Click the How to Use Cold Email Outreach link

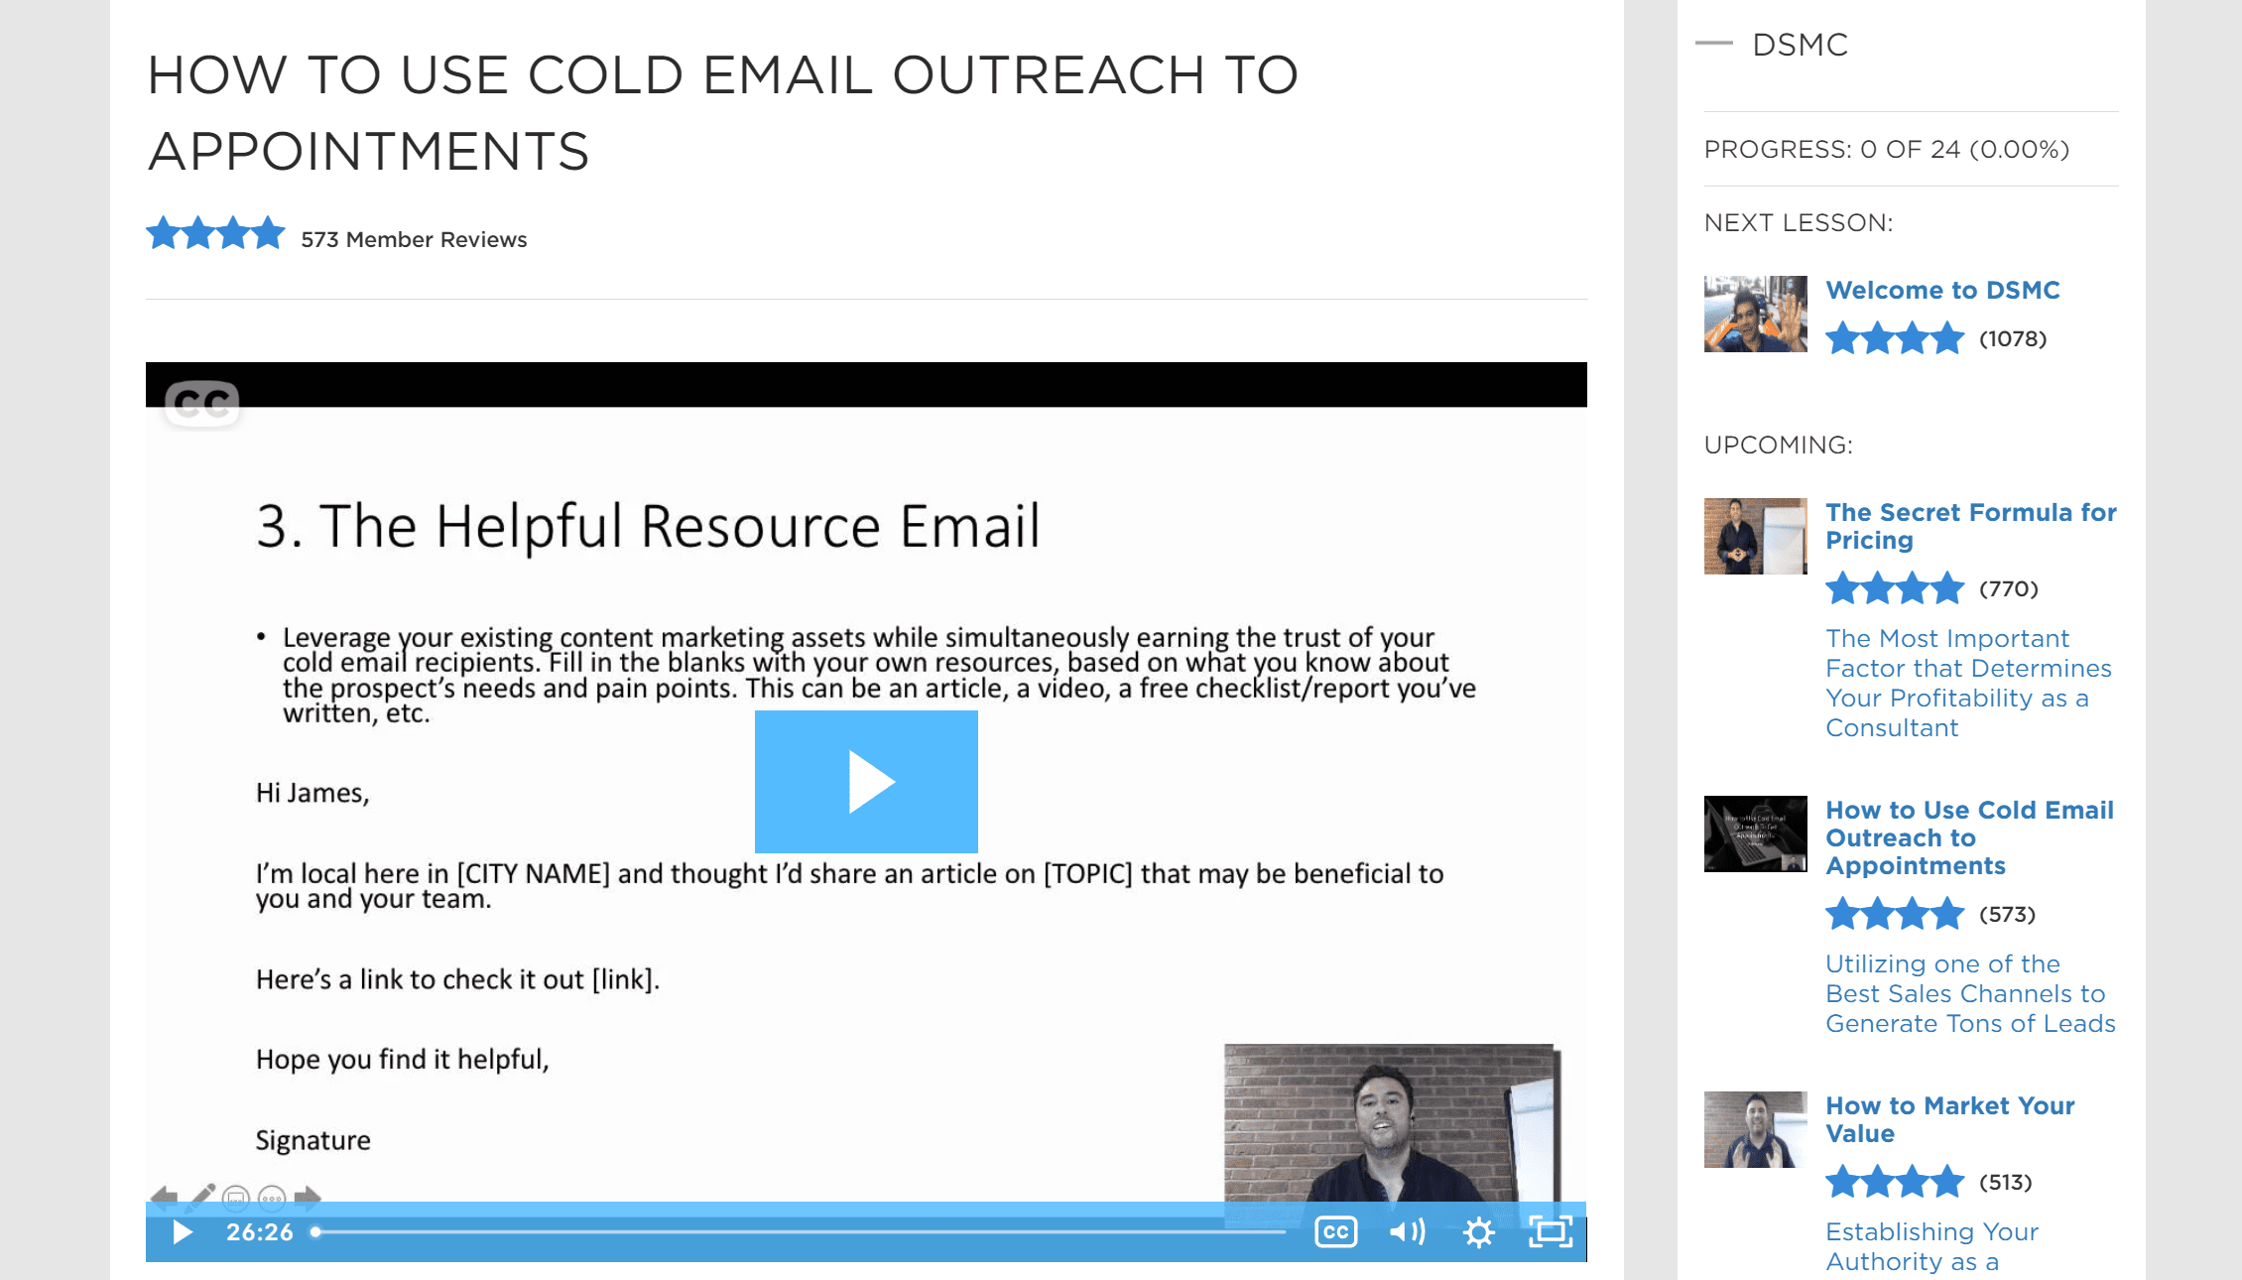tap(1969, 836)
